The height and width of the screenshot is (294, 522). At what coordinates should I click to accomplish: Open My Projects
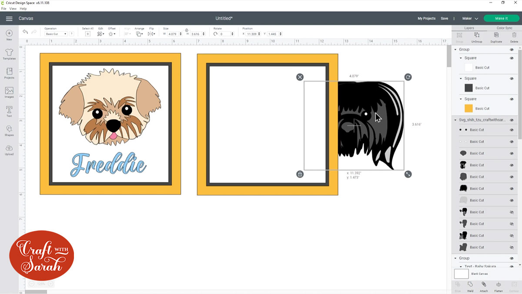point(426,19)
